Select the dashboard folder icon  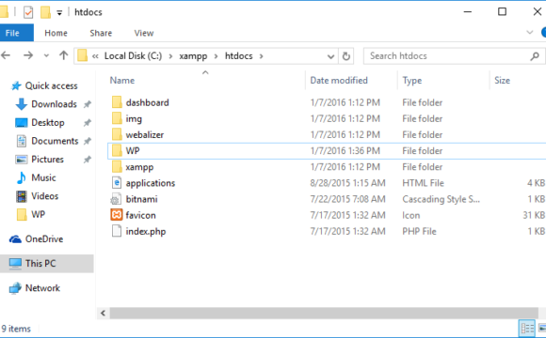coord(117,102)
